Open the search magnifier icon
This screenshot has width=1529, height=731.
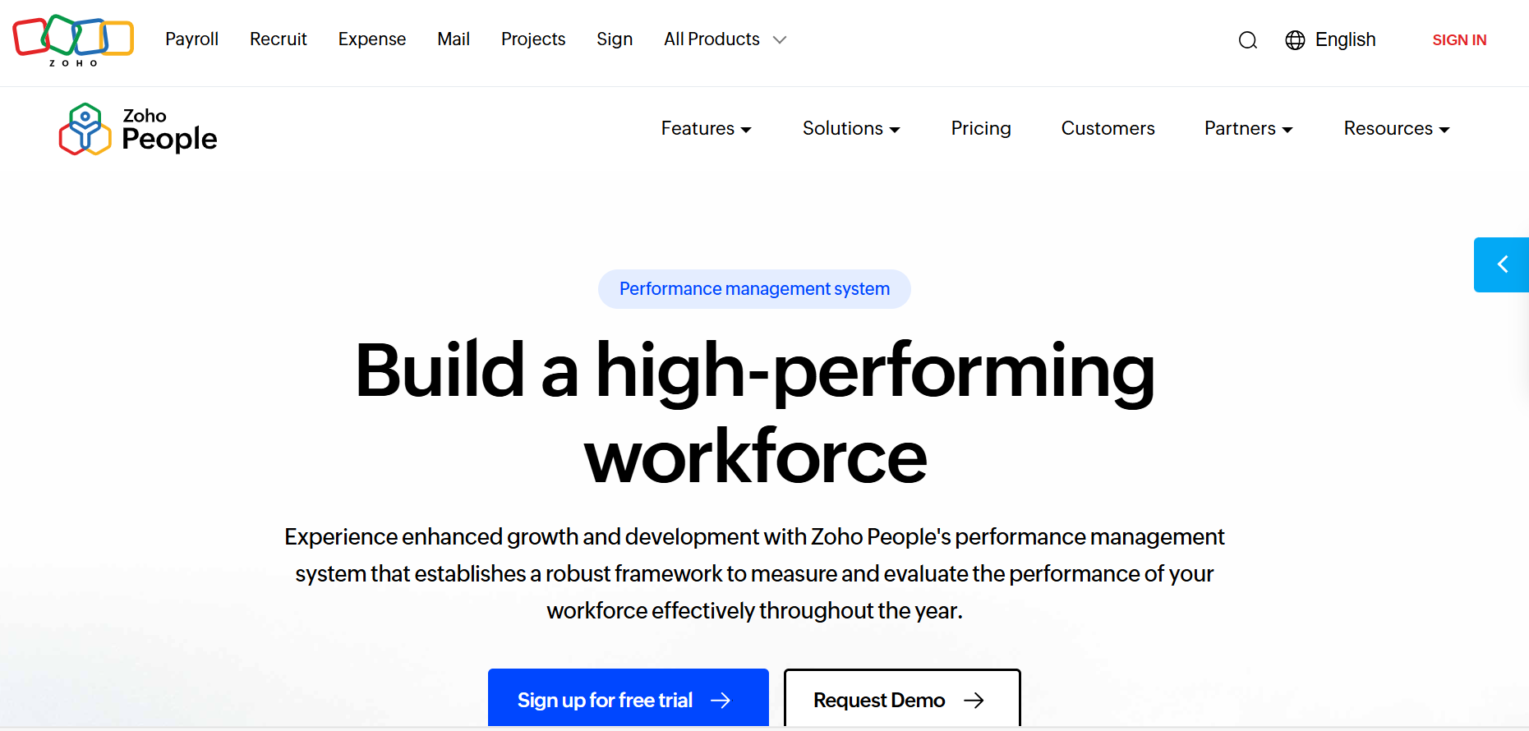pyautogui.click(x=1247, y=40)
